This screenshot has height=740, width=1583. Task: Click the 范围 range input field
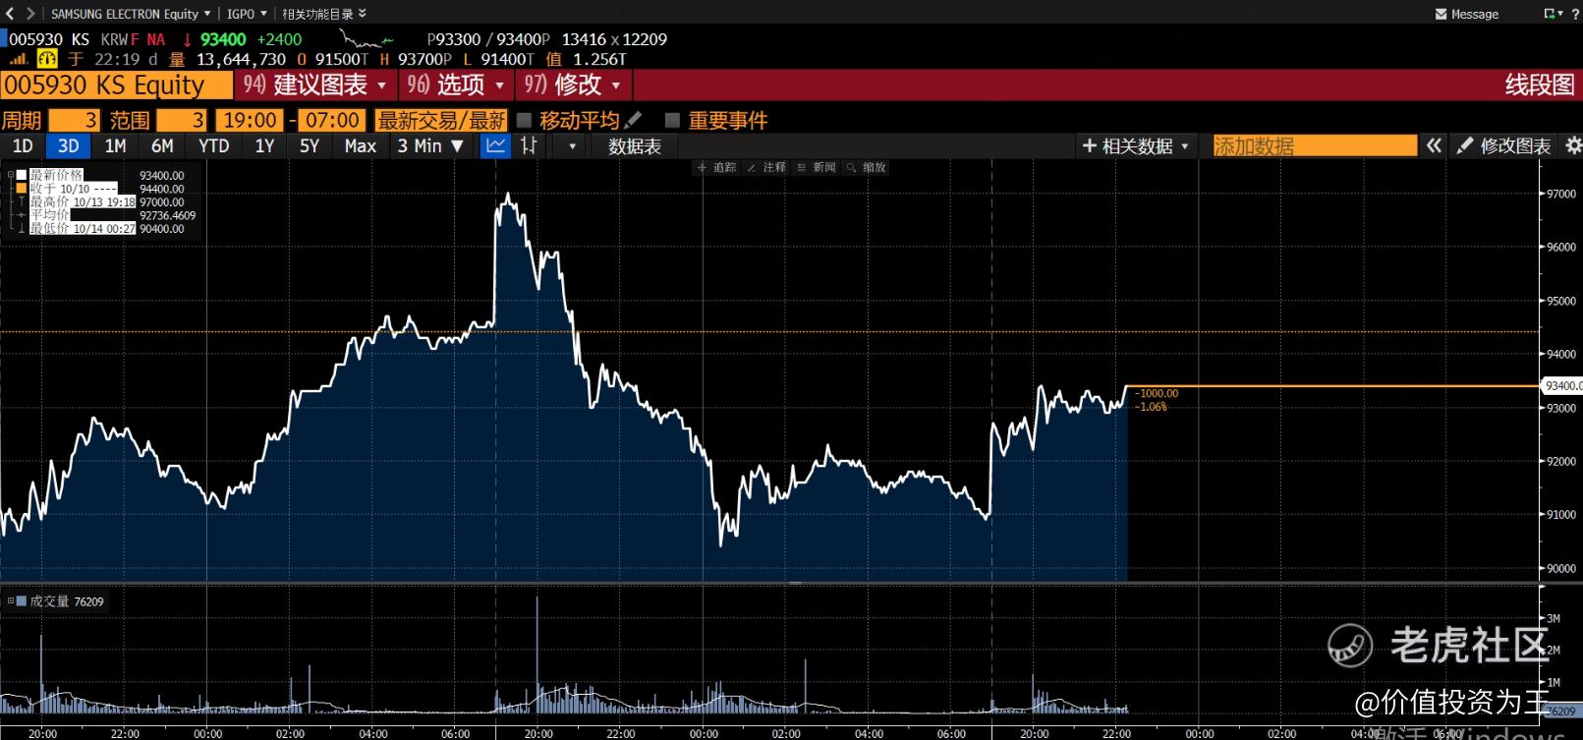click(x=182, y=120)
